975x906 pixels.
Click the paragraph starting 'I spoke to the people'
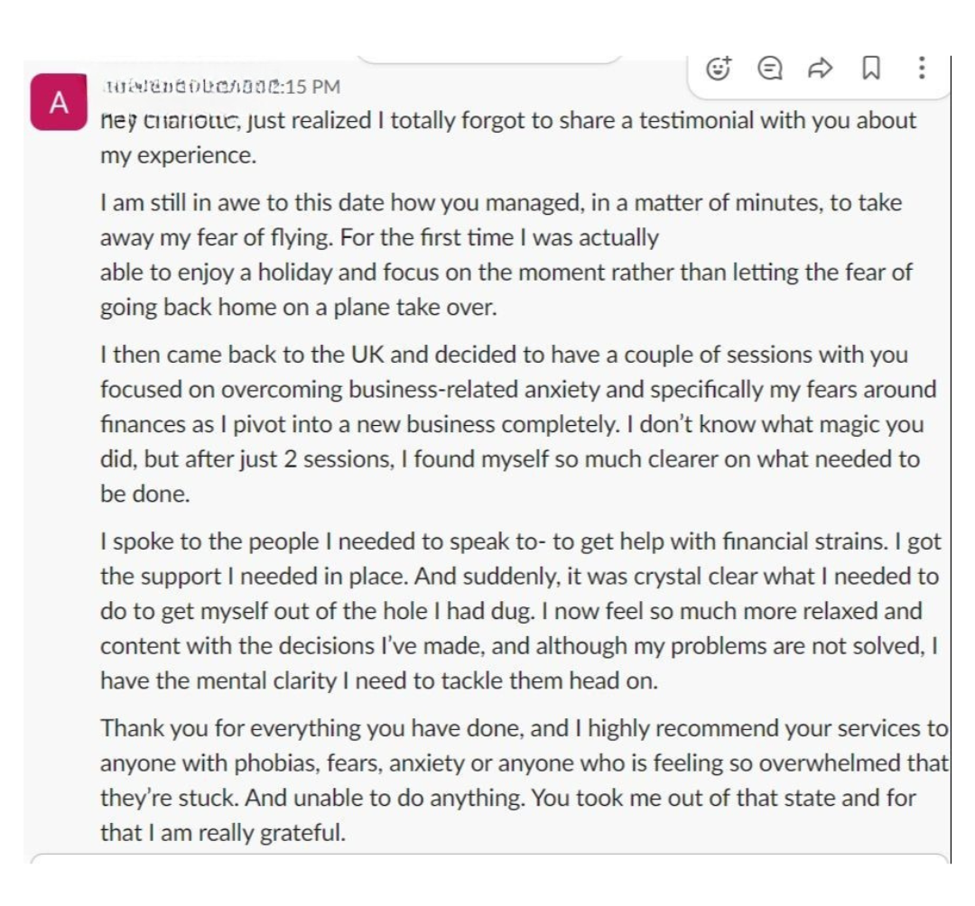(x=519, y=611)
